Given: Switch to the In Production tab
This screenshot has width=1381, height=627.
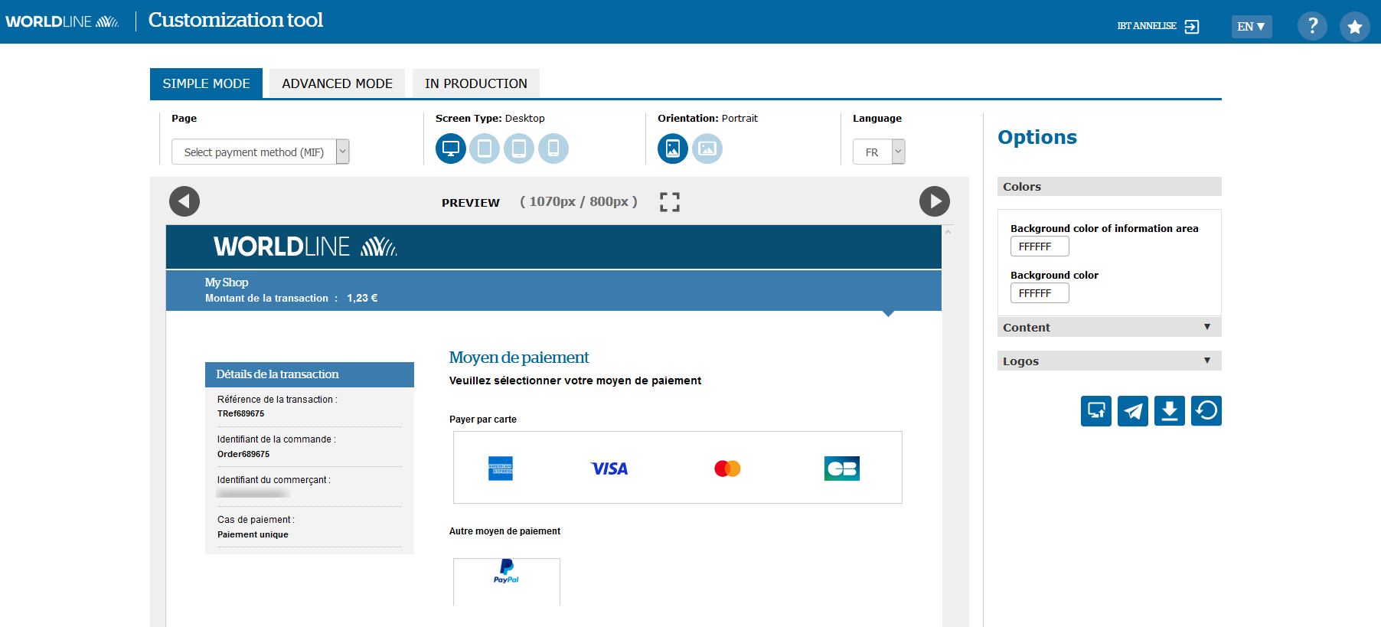Looking at the screenshot, I should pyautogui.click(x=476, y=83).
